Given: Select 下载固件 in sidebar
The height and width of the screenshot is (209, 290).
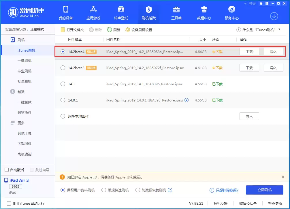Looking at the screenshot, I should [25, 144].
